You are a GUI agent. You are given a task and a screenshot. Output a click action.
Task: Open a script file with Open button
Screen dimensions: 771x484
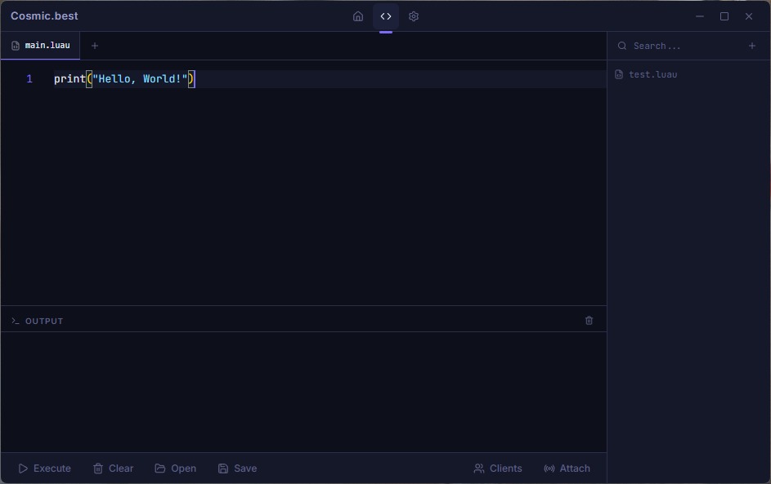pyautogui.click(x=176, y=468)
